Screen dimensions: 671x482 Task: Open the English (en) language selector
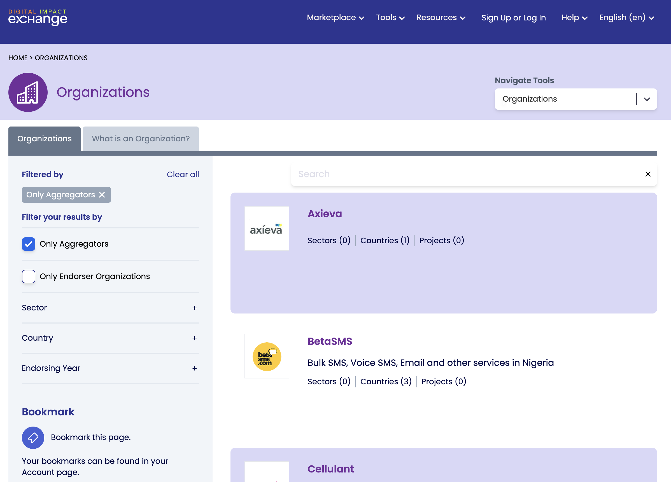tap(626, 18)
